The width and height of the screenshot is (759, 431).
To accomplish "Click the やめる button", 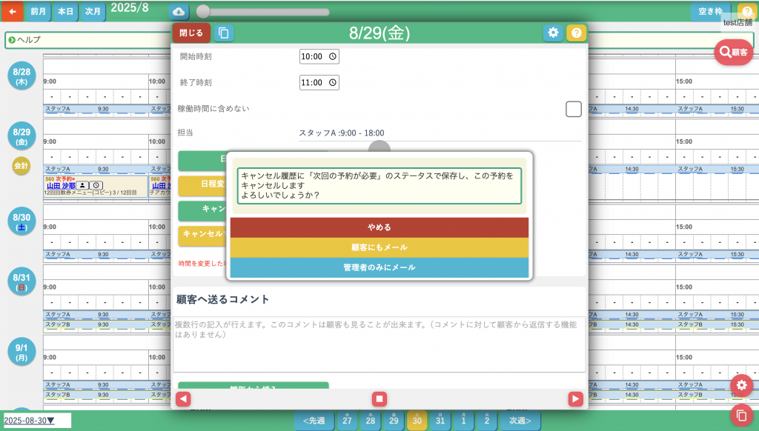I will 379,227.
